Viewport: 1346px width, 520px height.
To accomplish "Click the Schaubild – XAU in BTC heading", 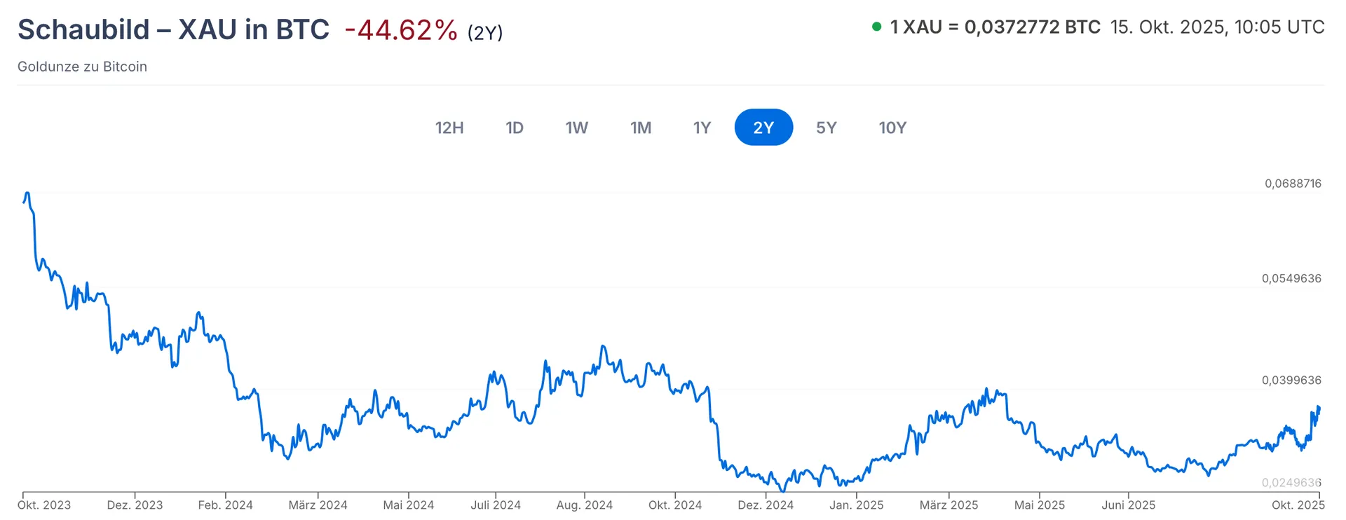I will [173, 29].
